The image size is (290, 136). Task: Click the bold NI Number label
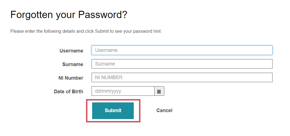point(71,78)
